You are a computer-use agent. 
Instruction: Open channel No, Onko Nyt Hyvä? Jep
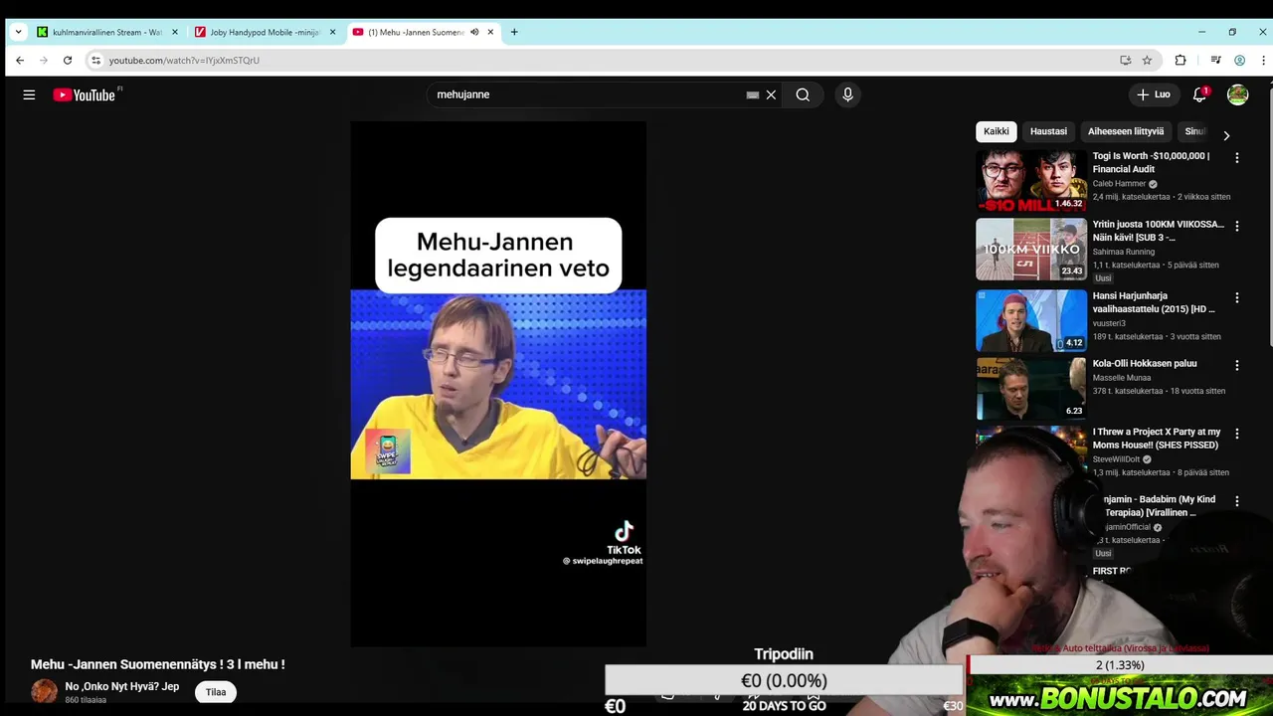[x=122, y=686]
